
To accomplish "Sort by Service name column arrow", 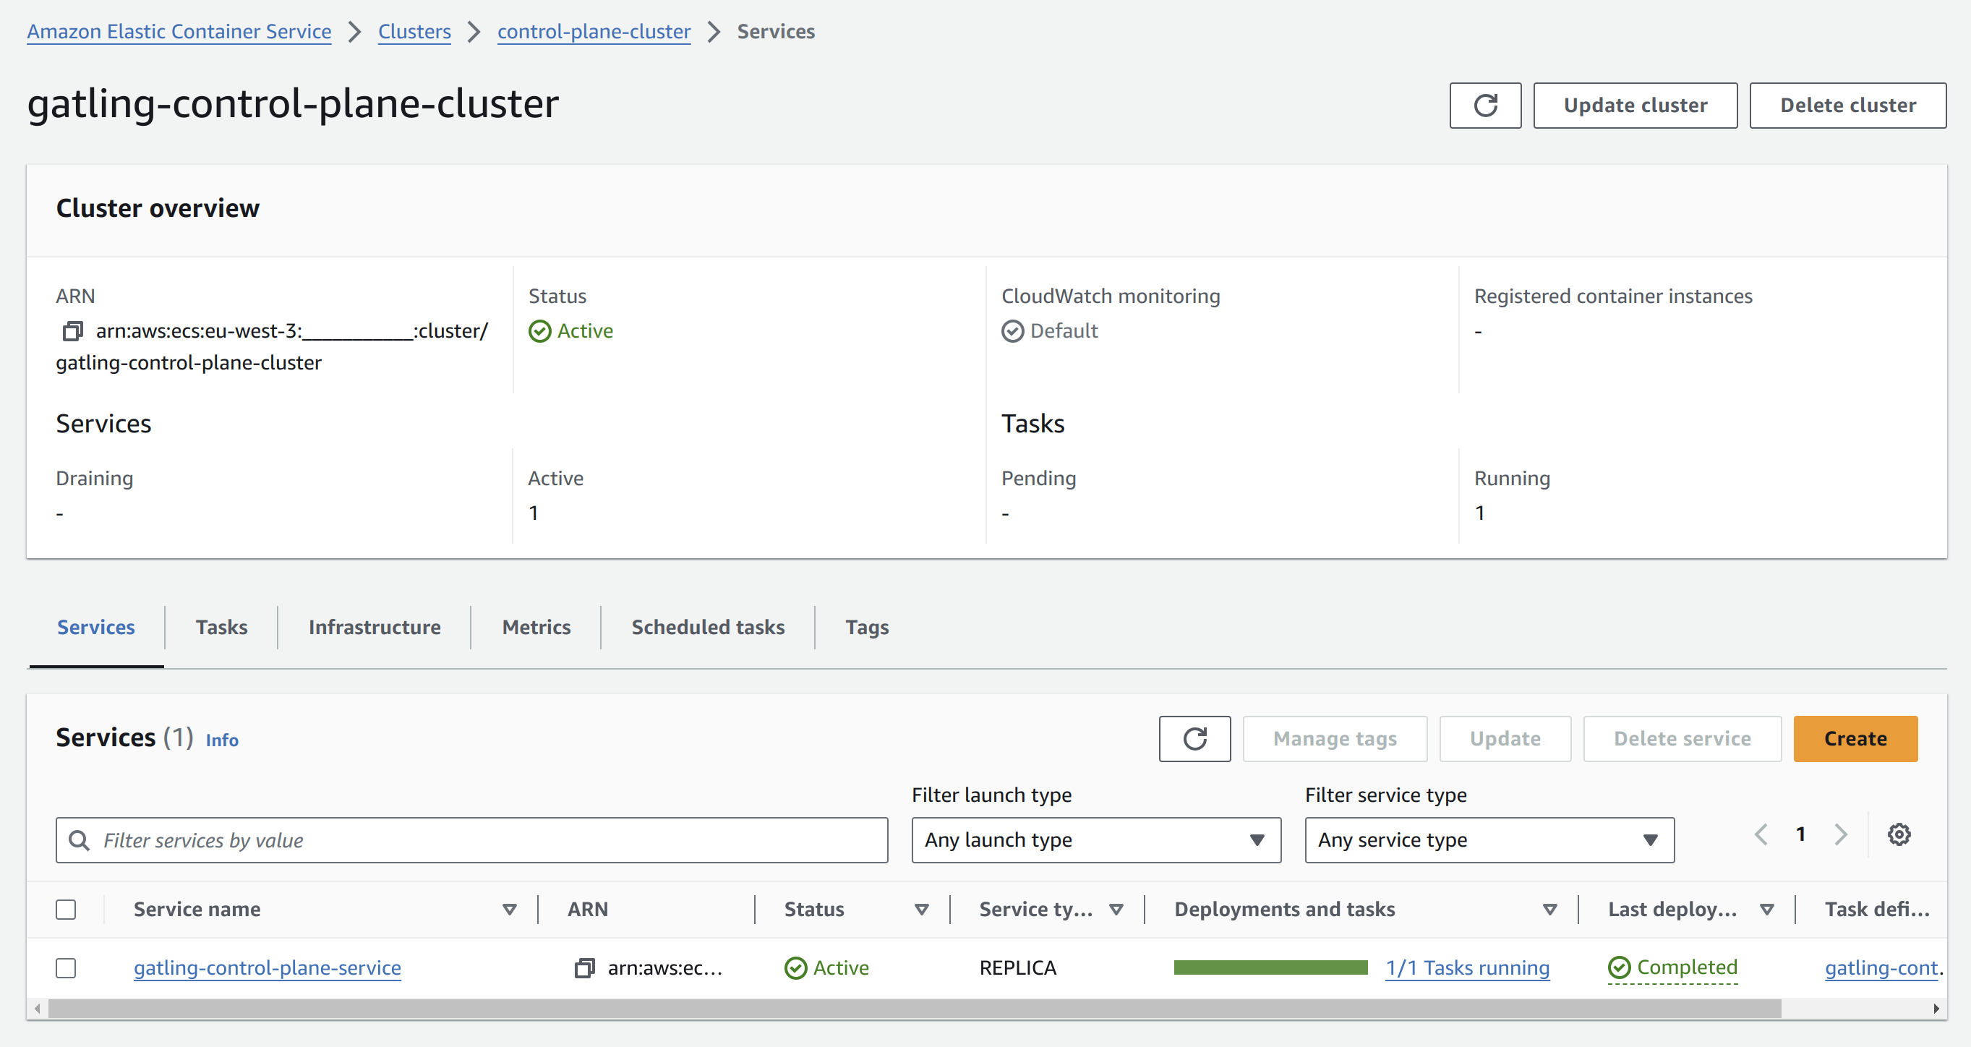I will tap(509, 908).
